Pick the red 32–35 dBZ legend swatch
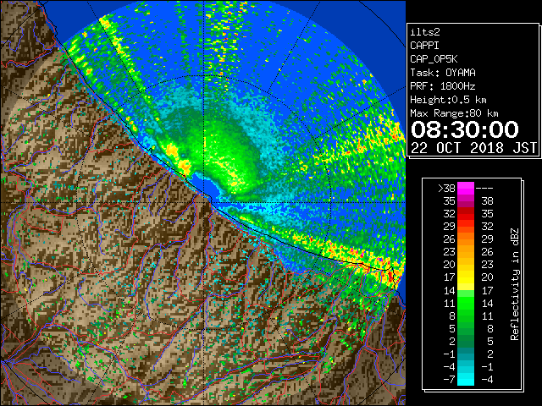542x406 pixels. 466,214
